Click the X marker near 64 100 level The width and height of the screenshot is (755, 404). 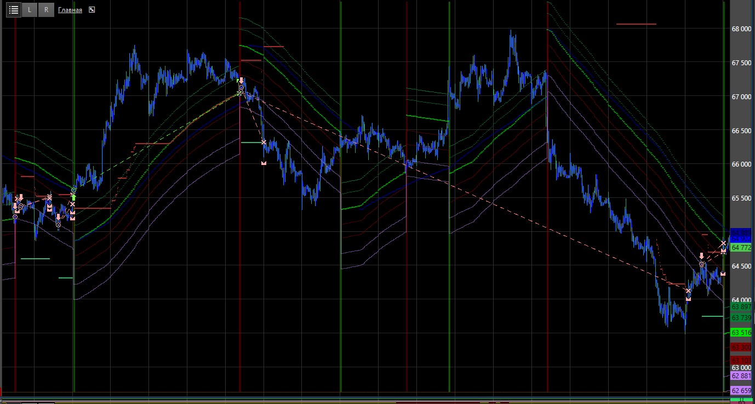pyautogui.click(x=689, y=291)
